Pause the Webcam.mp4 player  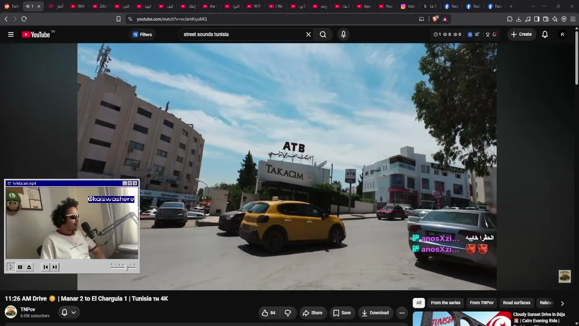click(20, 267)
